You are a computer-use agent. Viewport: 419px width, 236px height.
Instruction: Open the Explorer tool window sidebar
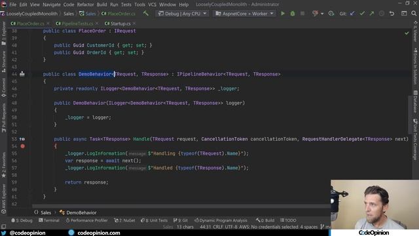pos(3,33)
